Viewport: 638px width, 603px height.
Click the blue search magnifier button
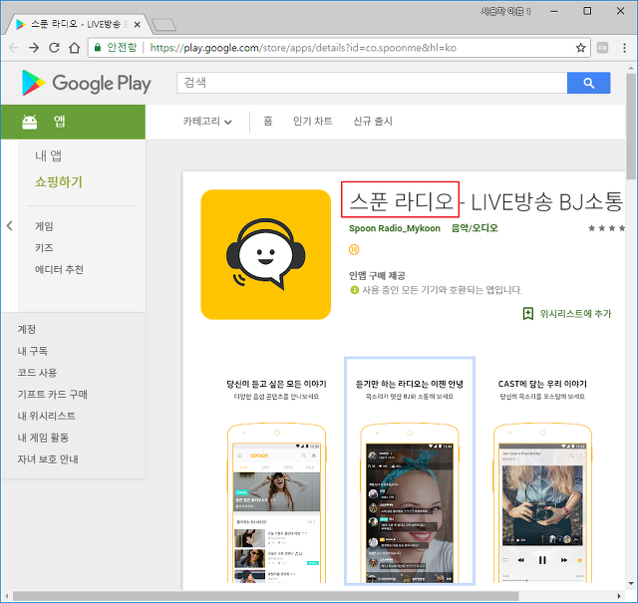588,83
